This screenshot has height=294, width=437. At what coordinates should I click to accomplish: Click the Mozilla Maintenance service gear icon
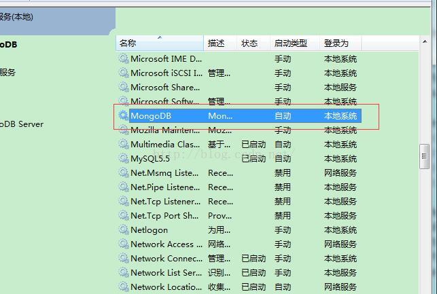coord(123,130)
